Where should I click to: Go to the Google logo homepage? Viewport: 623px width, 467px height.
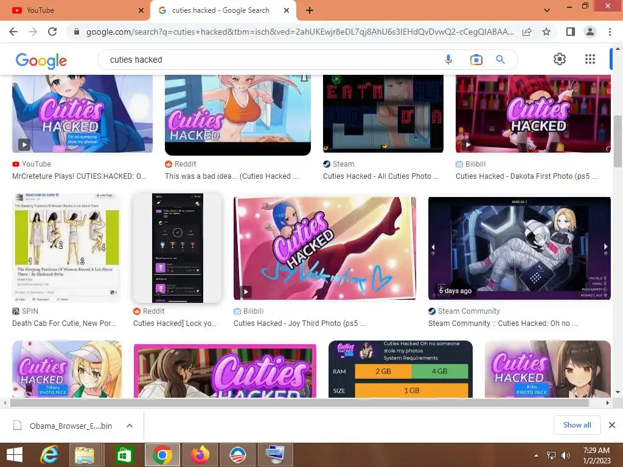click(41, 61)
